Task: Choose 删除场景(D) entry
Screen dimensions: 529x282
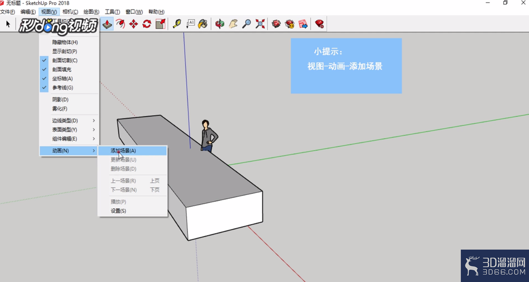Action: pos(133,169)
